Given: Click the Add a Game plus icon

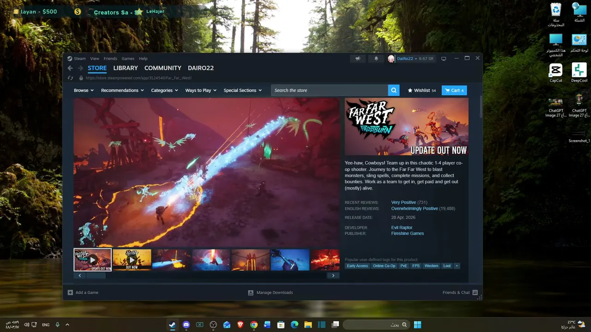Looking at the screenshot, I should point(70,292).
